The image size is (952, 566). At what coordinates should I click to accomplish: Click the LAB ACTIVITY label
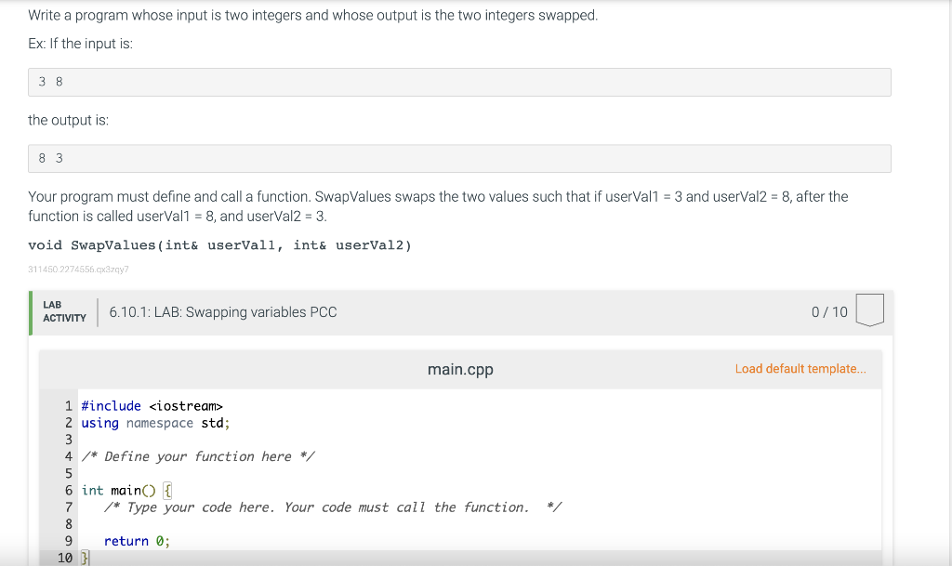[64, 311]
